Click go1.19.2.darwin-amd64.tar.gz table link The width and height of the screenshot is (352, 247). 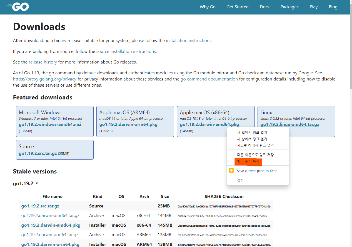(50, 216)
